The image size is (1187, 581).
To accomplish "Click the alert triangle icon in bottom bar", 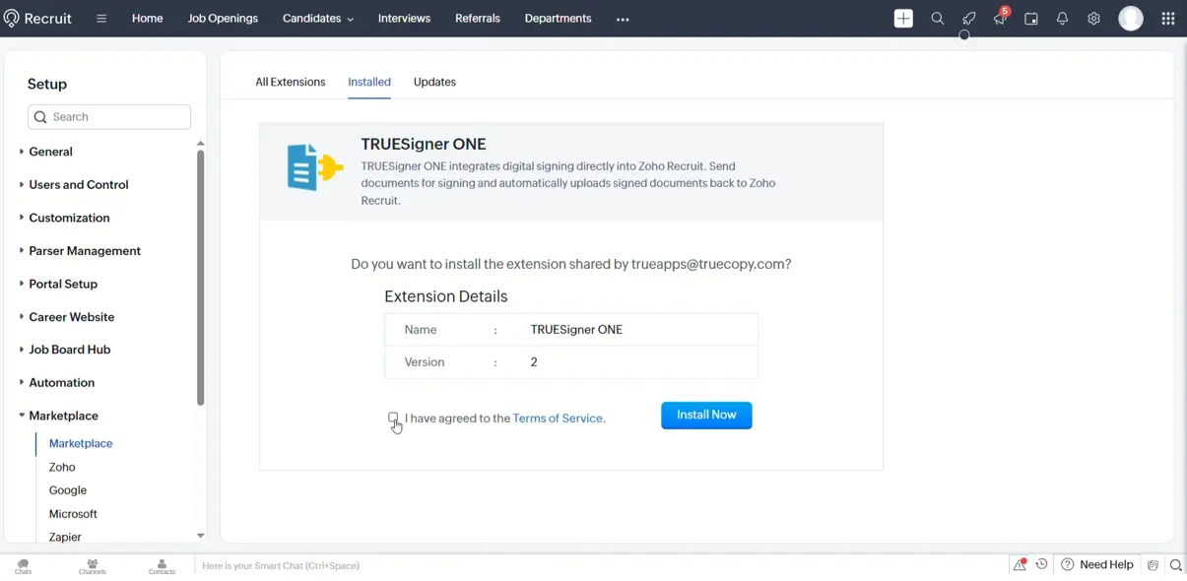I will point(1020,564).
